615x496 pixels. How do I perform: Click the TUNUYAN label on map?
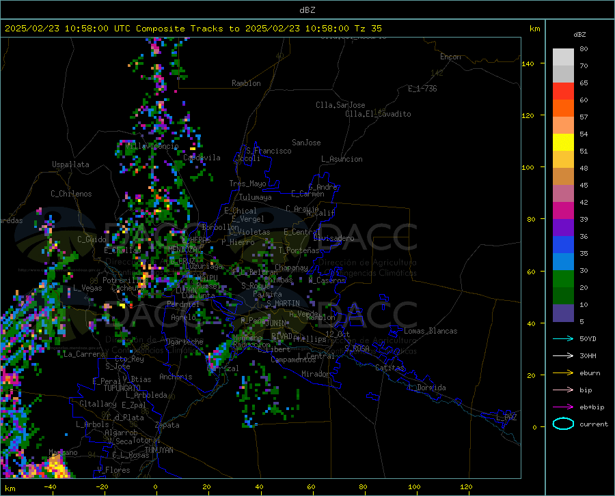click(159, 450)
